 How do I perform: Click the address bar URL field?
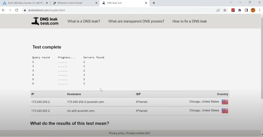[117, 10]
